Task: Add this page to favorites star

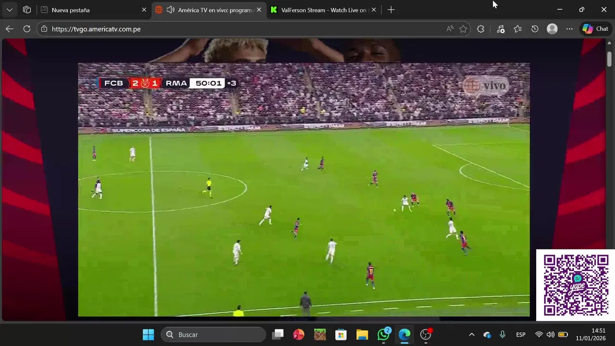Action: pyautogui.click(x=463, y=29)
